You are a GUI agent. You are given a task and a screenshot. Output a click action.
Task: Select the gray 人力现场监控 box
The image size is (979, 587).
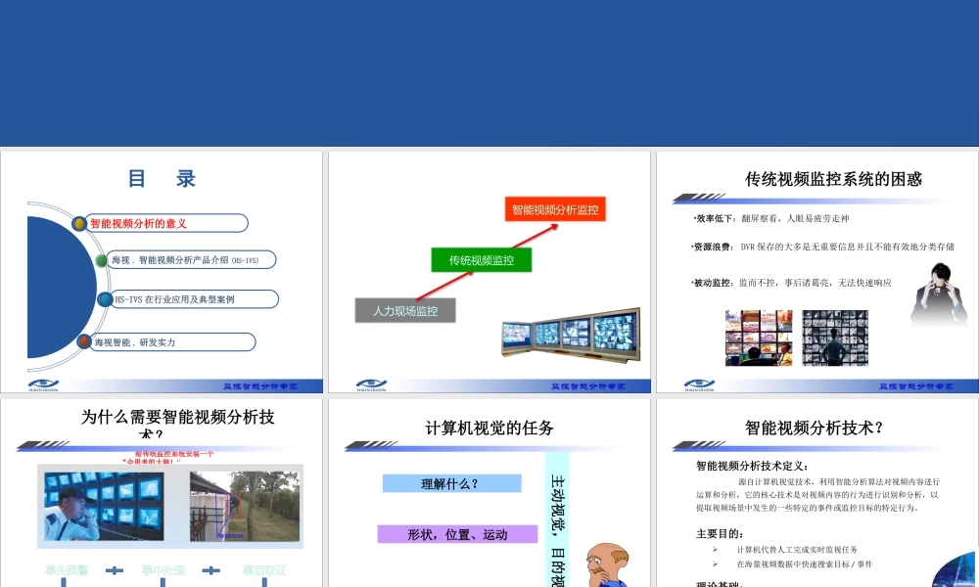tap(405, 311)
